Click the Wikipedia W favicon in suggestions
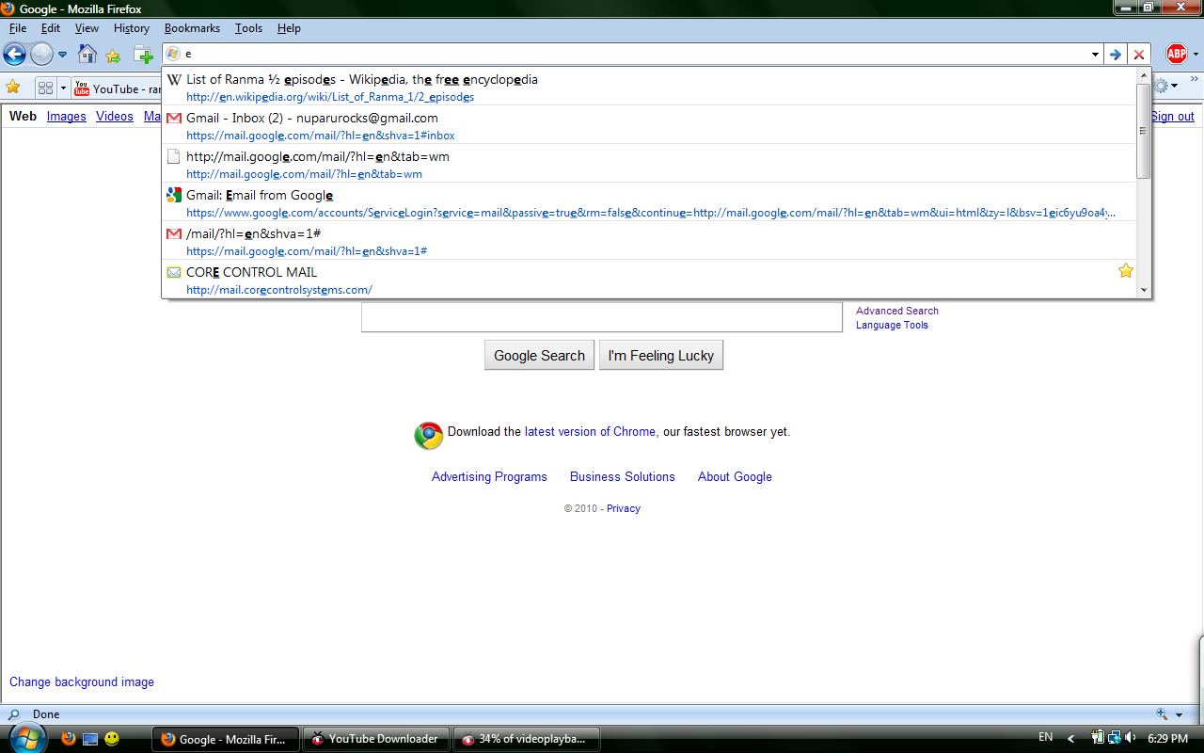This screenshot has height=753, width=1204. click(174, 80)
